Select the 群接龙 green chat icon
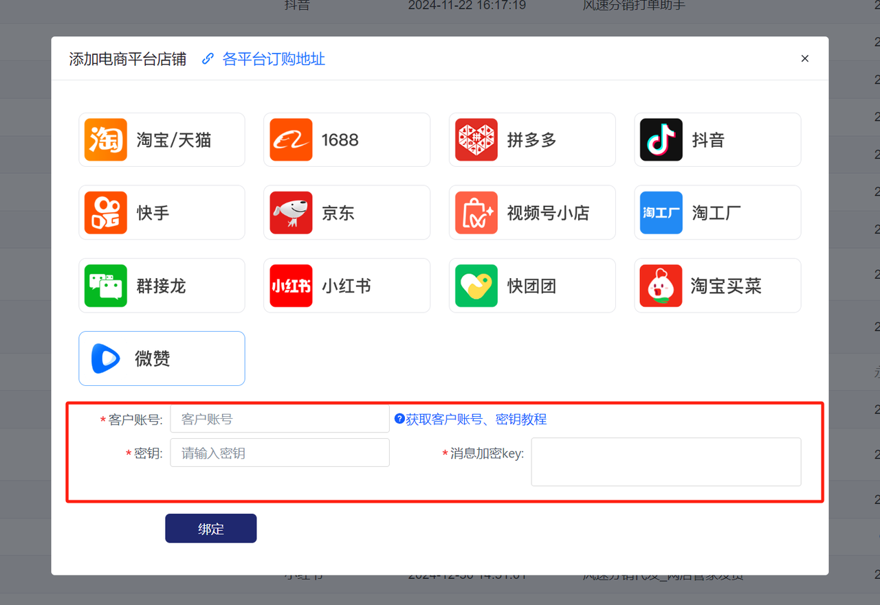Screen dimensions: 880x605 pyautogui.click(x=106, y=286)
